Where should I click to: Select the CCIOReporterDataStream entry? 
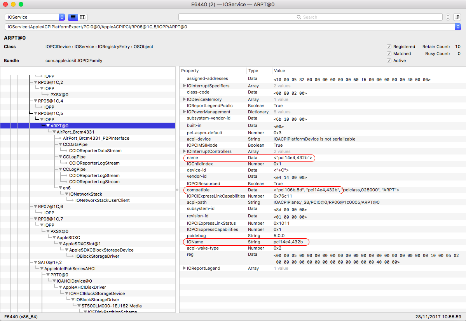point(95,151)
